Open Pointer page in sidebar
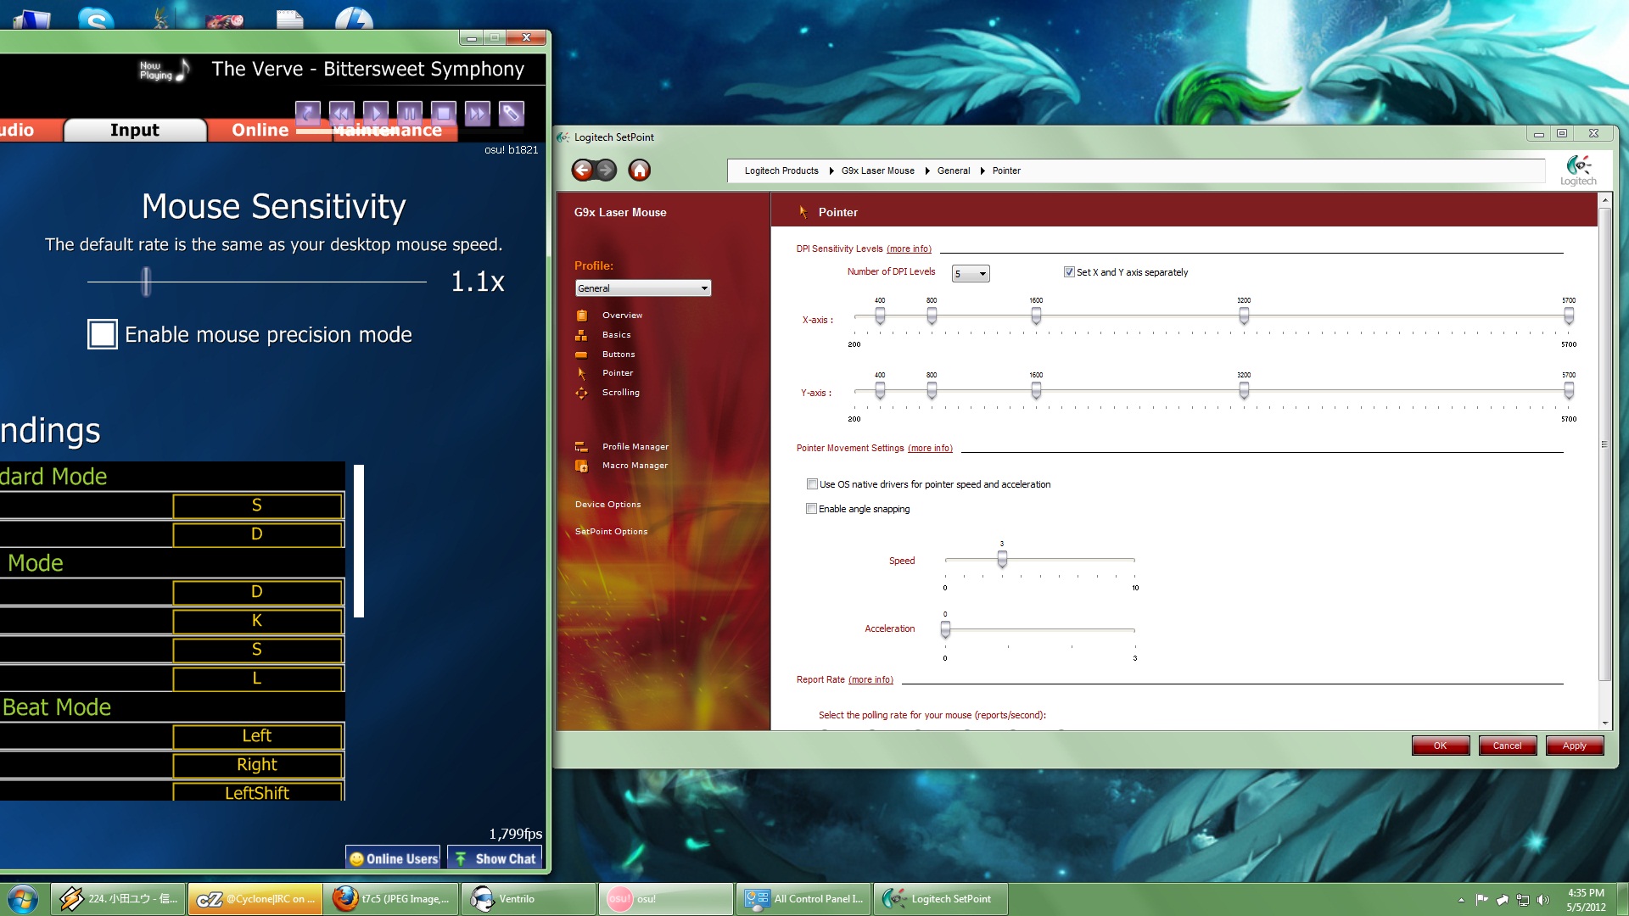1629x916 pixels. tap(618, 373)
